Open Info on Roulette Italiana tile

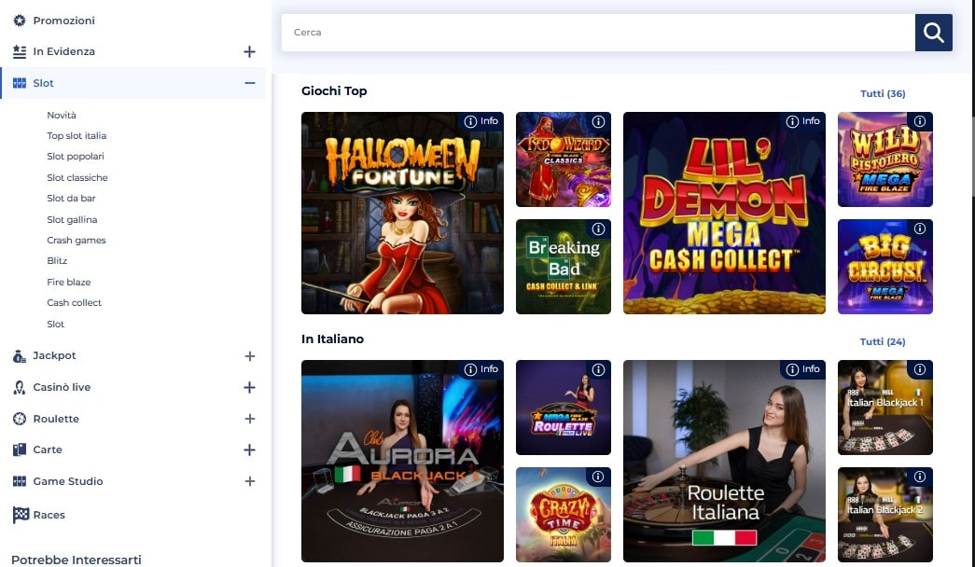[x=802, y=369]
